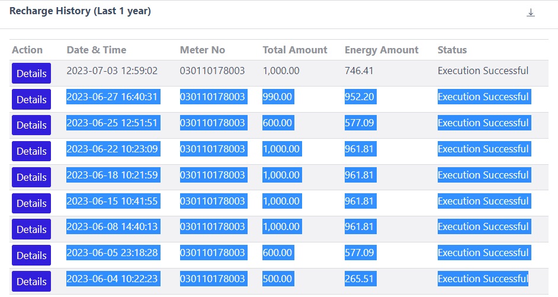Click meter number in 2023-07-03 row
The image size is (558, 297).
point(212,71)
